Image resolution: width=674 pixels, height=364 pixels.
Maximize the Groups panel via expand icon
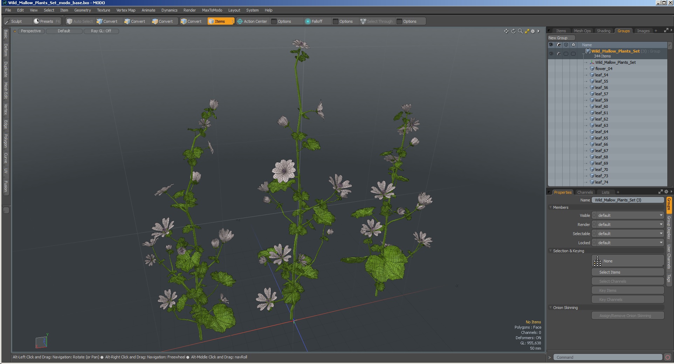[x=666, y=31]
